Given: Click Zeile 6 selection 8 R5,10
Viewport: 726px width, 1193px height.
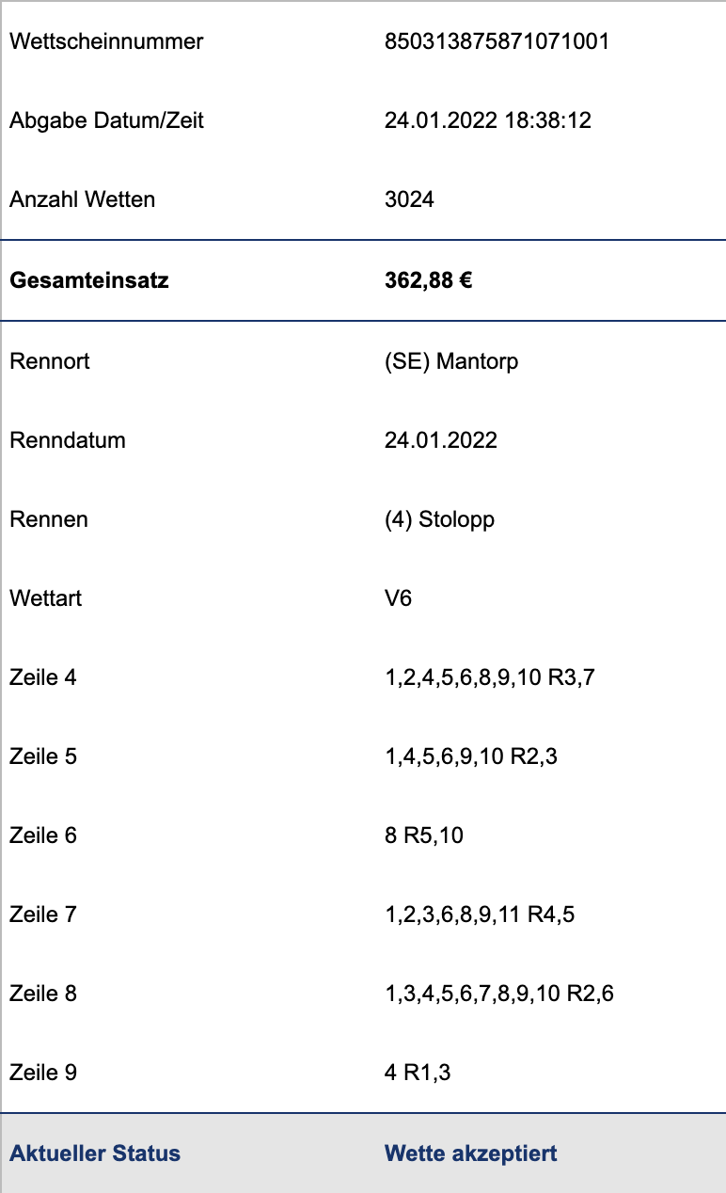Looking at the screenshot, I should (424, 835).
